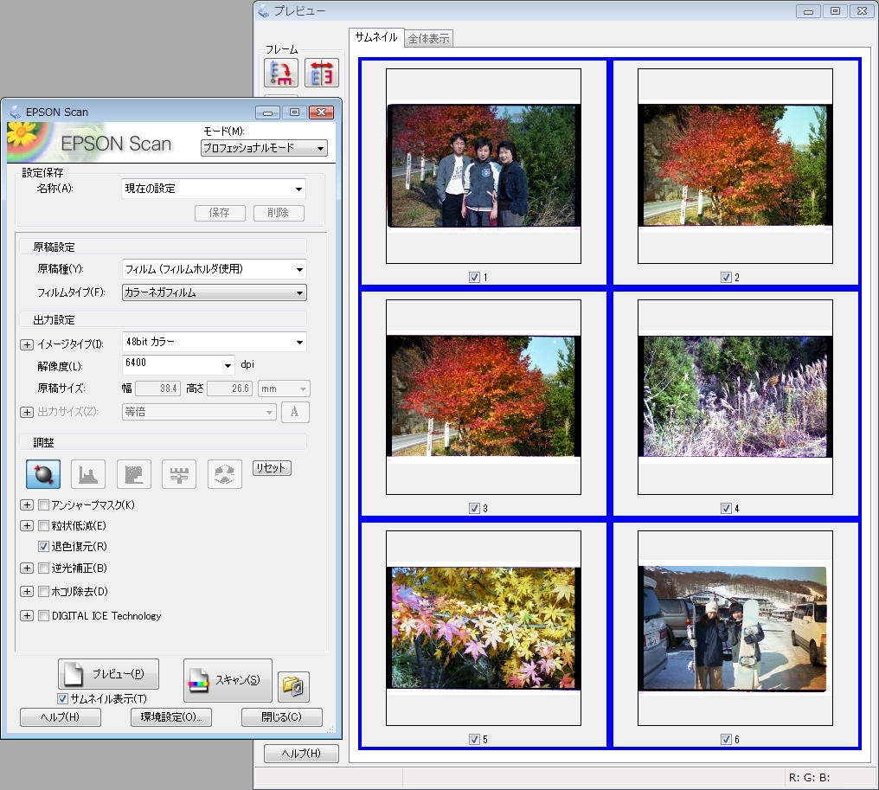This screenshot has width=879, height=790.
Task: Open the color palette adjustment tool
Action: [x=224, y=473]
